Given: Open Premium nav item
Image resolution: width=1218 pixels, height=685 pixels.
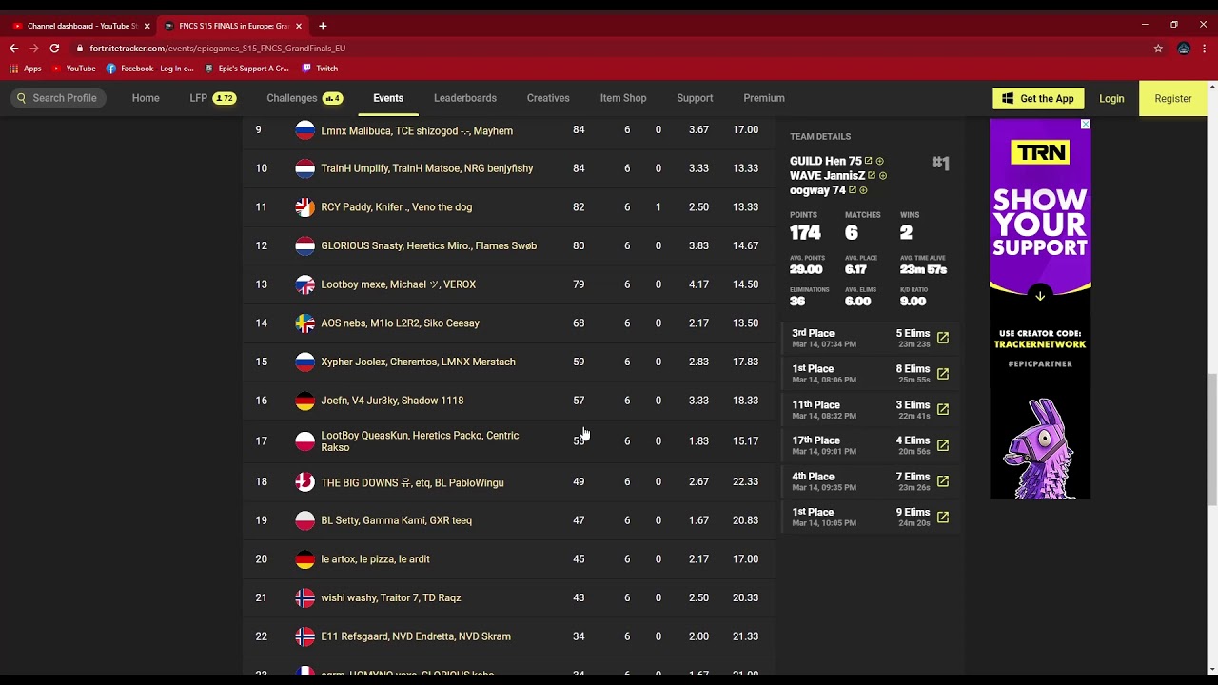Looking at the screenshot, I should pos(764,98).
